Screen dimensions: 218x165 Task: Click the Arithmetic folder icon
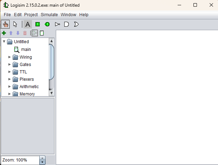(x=15, y=86)
